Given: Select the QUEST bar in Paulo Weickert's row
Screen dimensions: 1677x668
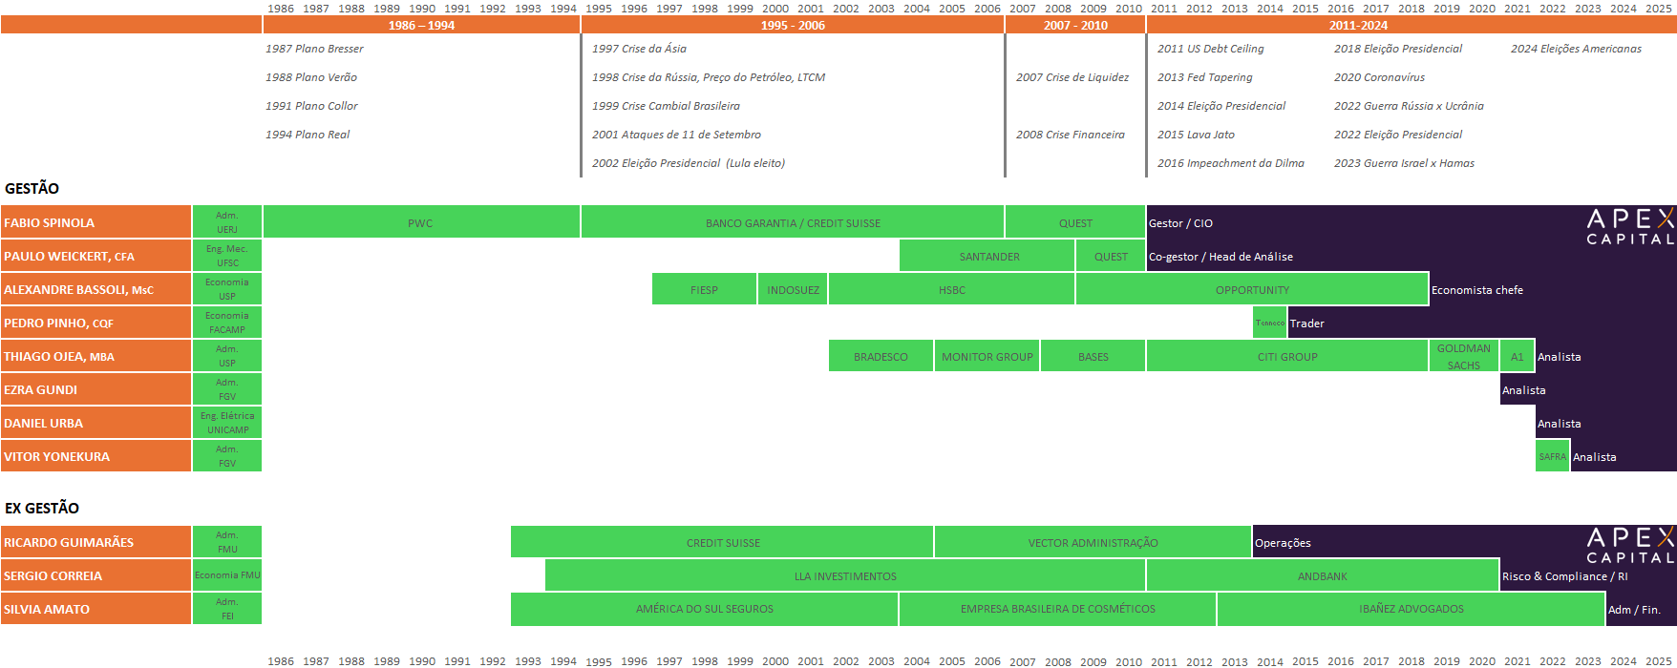Looking at the screenshot, I should pyautogui.click(x=1111, y=256).
